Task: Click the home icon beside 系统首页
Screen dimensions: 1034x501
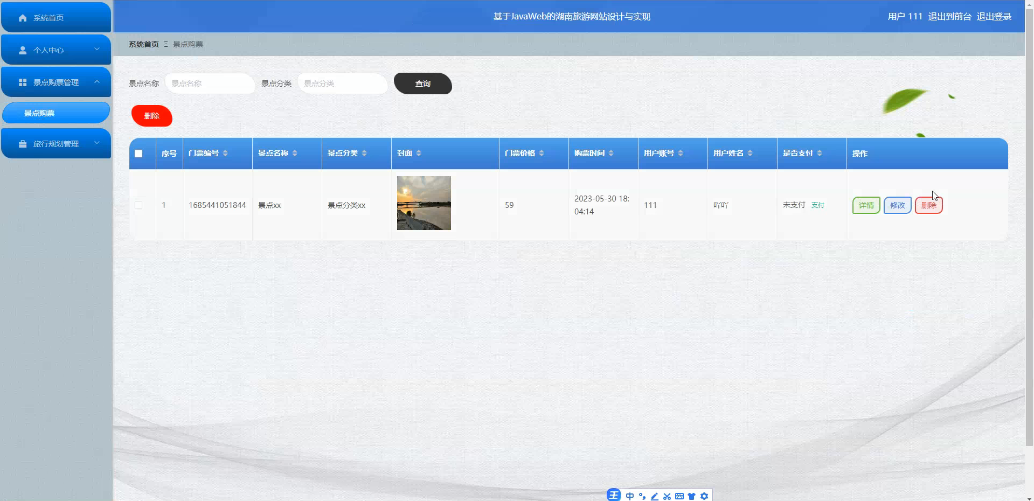Action: point(23,18)
